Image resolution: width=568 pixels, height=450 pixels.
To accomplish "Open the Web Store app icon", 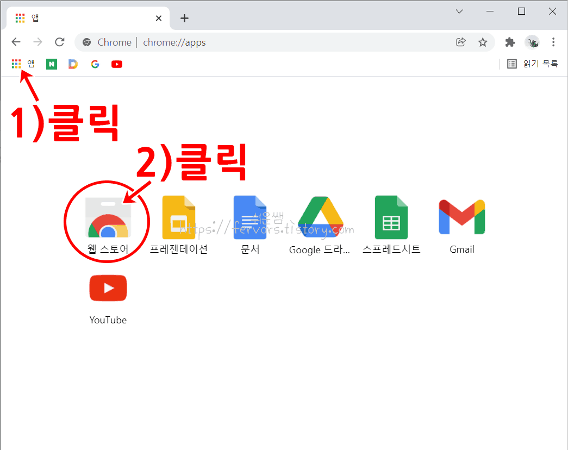I will tap(108, 217).
